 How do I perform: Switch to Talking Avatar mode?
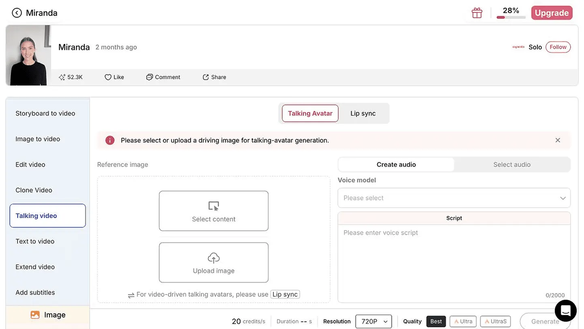coord(310,113)
